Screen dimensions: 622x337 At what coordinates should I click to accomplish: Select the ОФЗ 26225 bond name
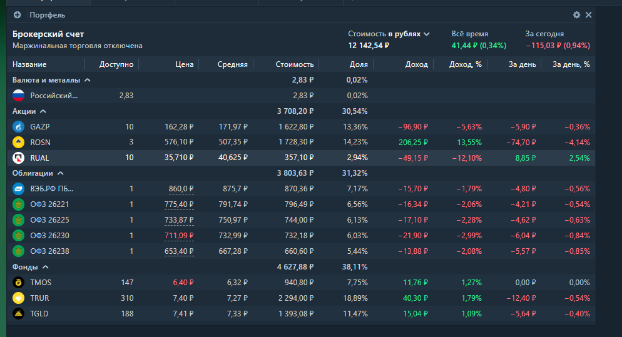pyautogui.click(x=49, y=220)
